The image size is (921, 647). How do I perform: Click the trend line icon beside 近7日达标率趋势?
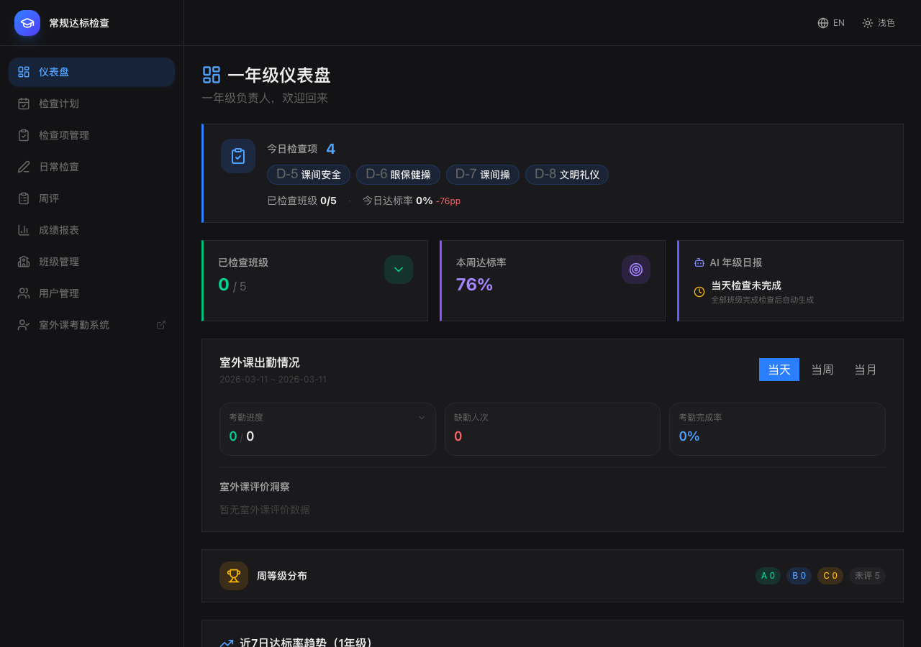click(x=227, y=643)
